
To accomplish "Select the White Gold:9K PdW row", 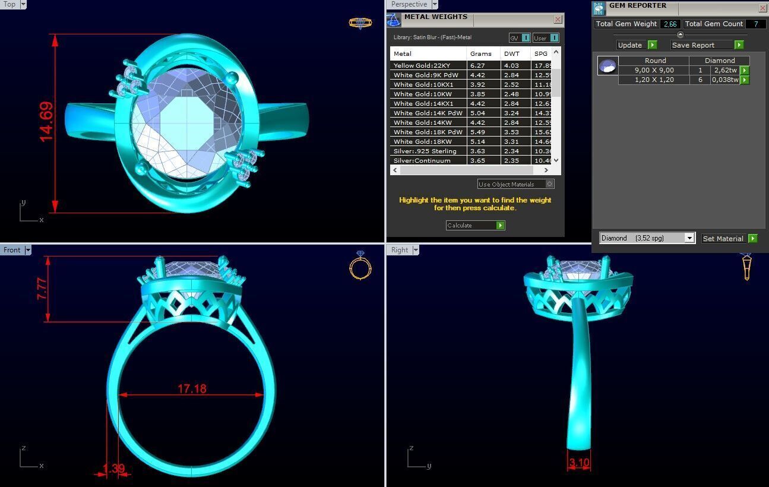I will 470,75.
